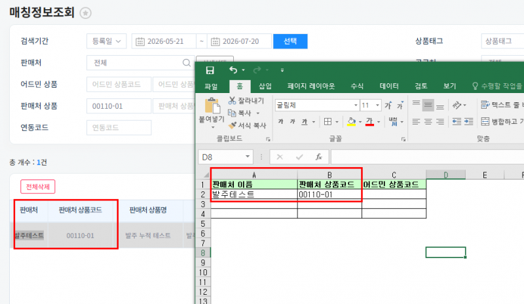524x304 pixels.
Task: Click cell containing 00110-01 in Excel
Action: click(329, 195)
